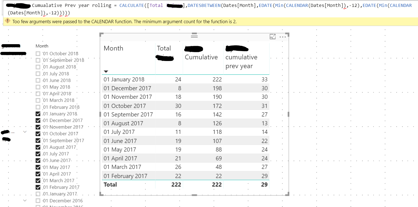This screenshot has height=207, width=418.
Task: Check the 01 September 2018 checkbox
Action: pyautogui.click(x=38, y=60)
